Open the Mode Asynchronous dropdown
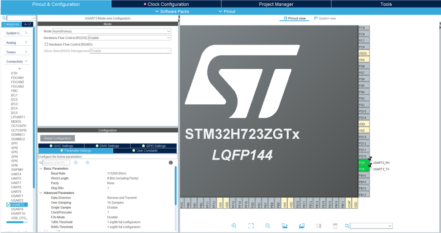The height and width of the screenshot is (233, 441). (112, 31)
